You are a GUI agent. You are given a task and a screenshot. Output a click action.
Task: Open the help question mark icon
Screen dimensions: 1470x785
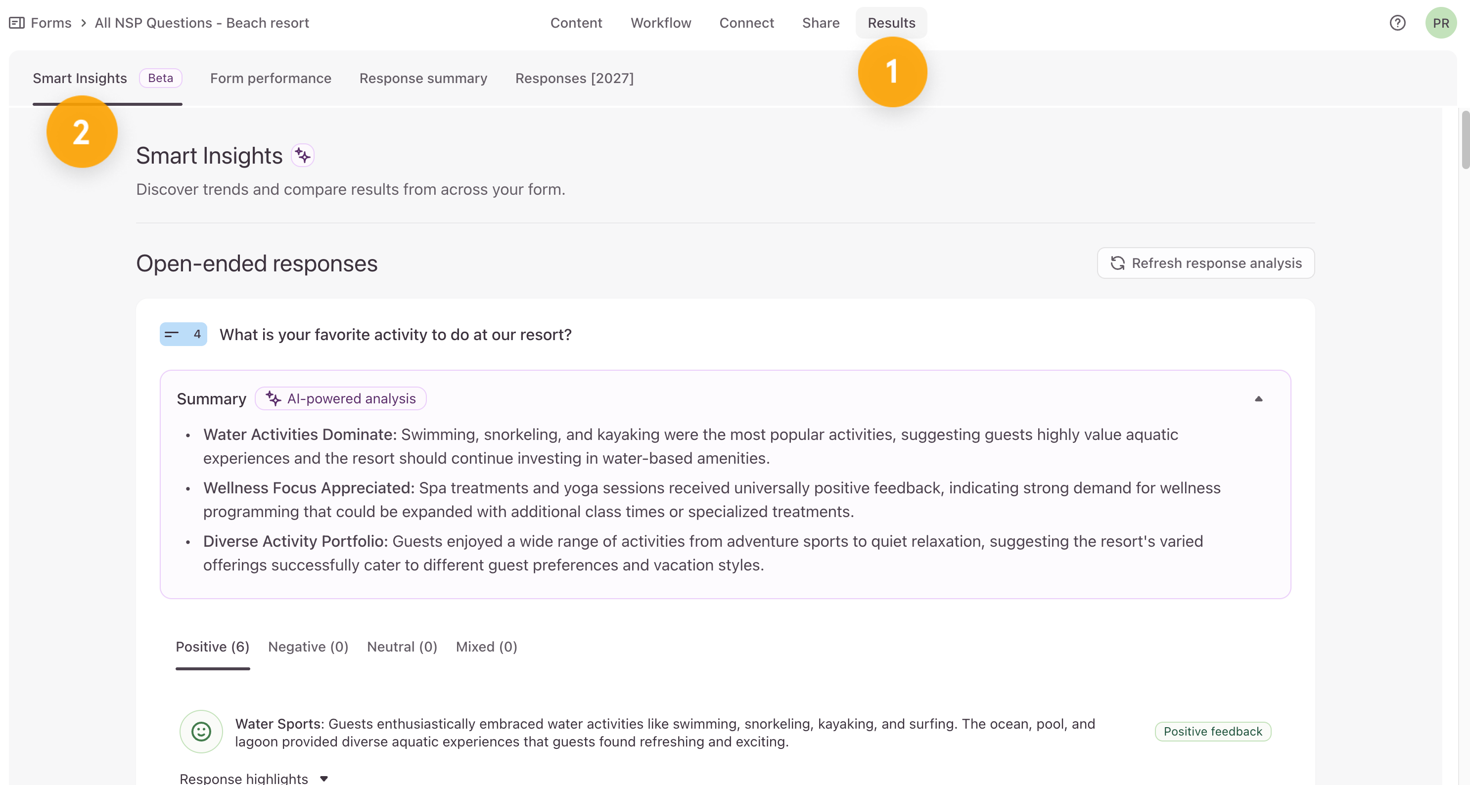1397,23
